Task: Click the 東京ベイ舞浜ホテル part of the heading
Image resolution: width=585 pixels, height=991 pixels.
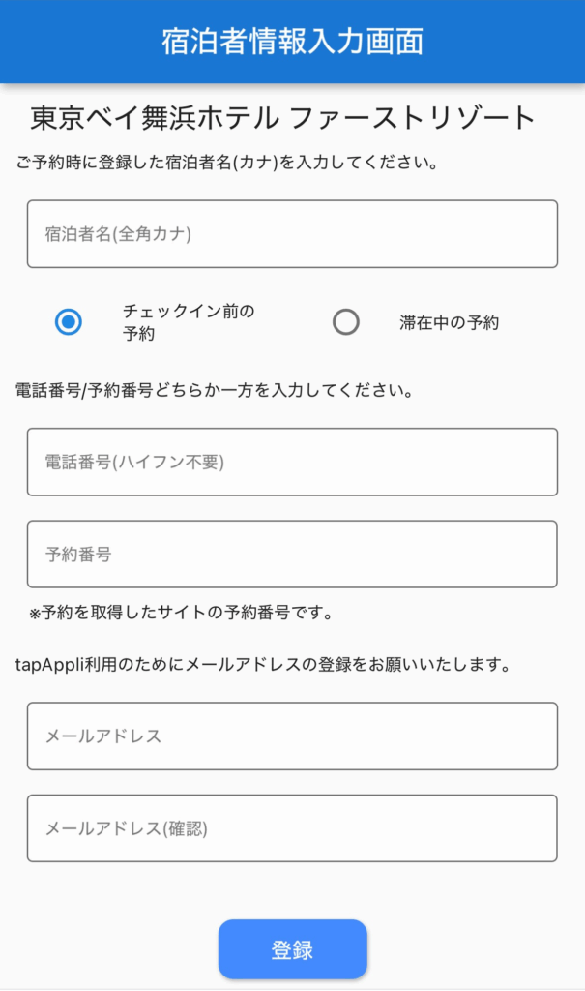Action: pyautogui.click(x=157, y=118)
